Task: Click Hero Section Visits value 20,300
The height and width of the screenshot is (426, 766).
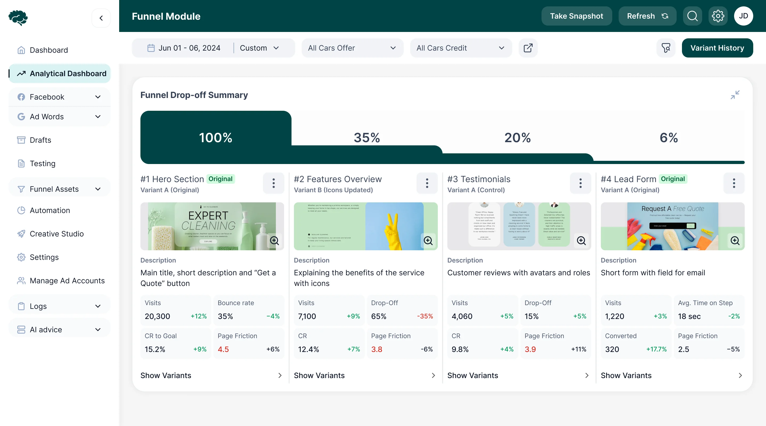Action: (157, 316)
